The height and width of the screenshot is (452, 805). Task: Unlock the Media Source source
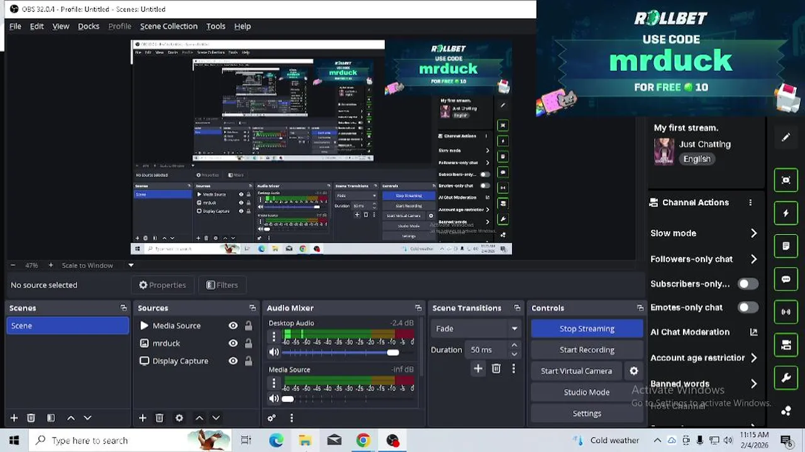point(248,326)
